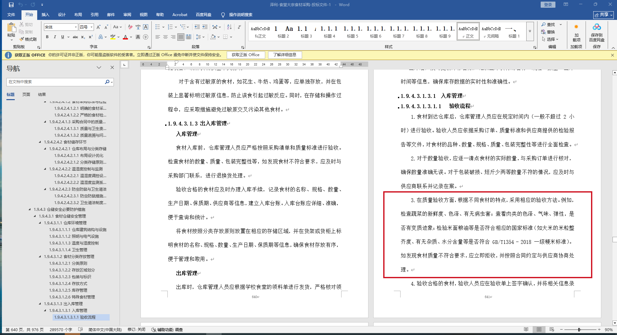The width and height of the screenshot is (617, 335).
Task: Toggle italic formatting
Action: [x=55, y=37]
